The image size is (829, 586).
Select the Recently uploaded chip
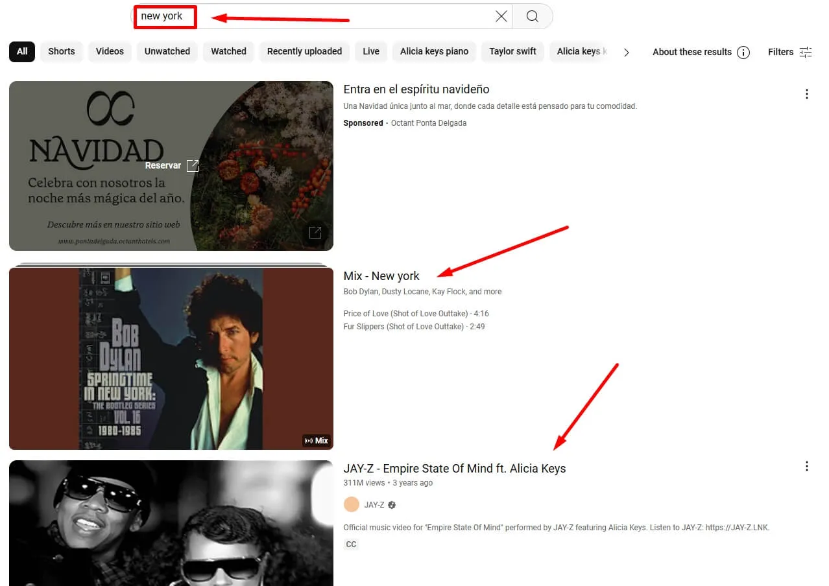point(304,52)
